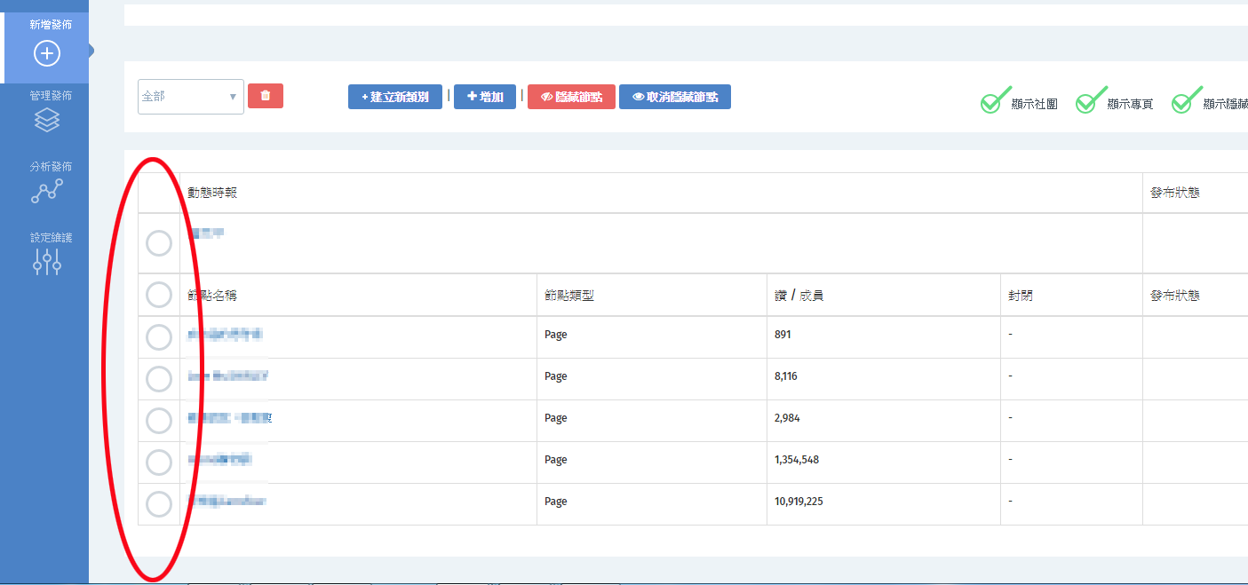Click the 建立新類別 button
This screenshot has width=1248, height=585.
394,97
